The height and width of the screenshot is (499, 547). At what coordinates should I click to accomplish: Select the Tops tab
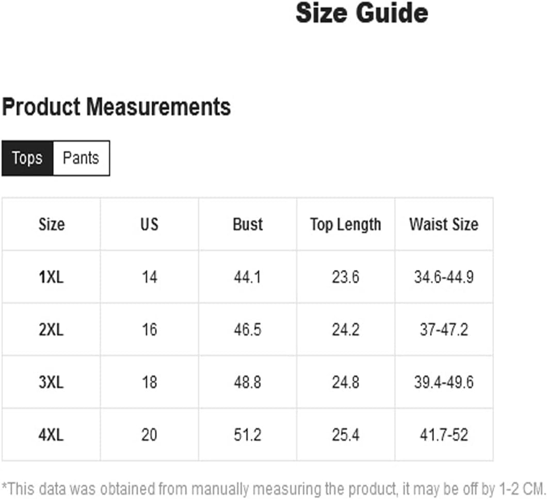(x=27, y=158)
